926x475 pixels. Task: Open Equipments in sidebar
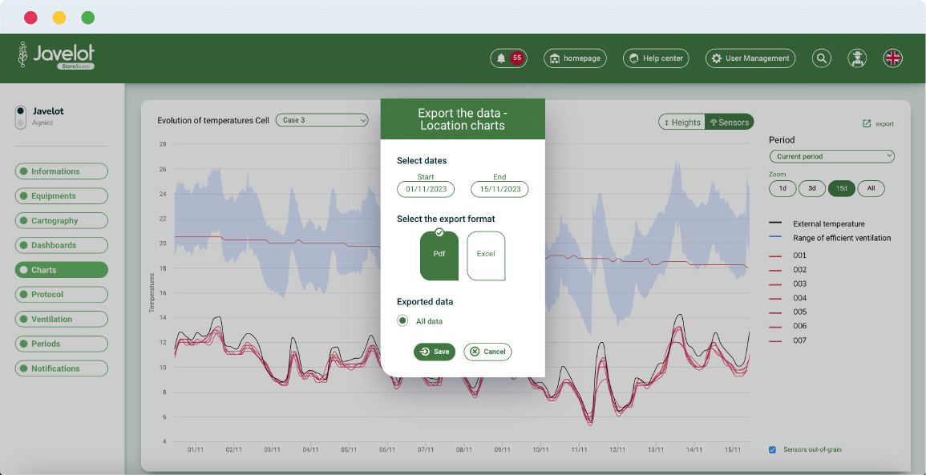coord(62,196)
